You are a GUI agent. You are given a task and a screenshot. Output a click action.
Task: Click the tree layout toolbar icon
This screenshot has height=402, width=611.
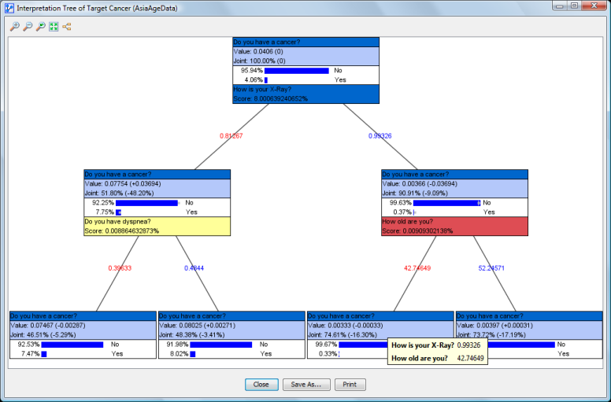click(x=66, y=27)
